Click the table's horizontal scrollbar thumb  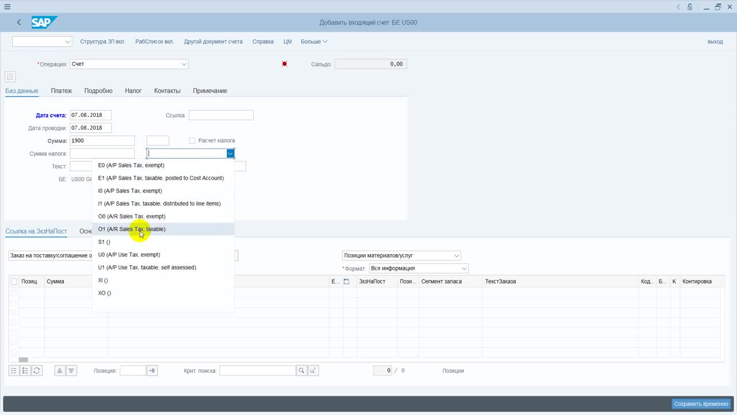pos(24,360)
